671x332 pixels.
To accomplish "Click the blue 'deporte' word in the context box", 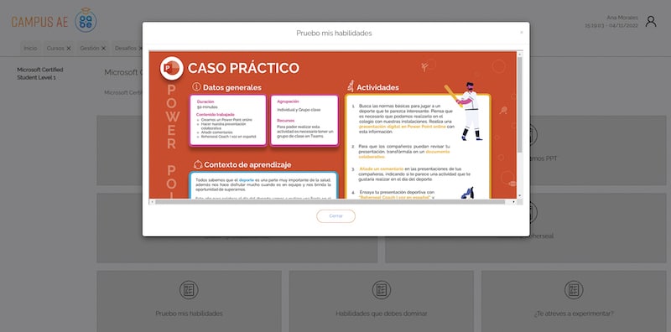I will click(246, 180).
